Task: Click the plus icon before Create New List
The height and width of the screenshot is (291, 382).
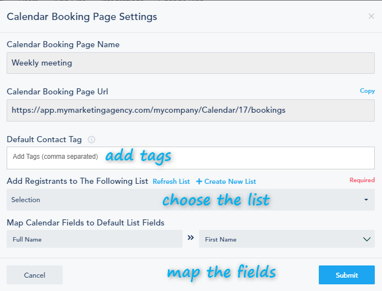Action: click(x=199, y=182)
